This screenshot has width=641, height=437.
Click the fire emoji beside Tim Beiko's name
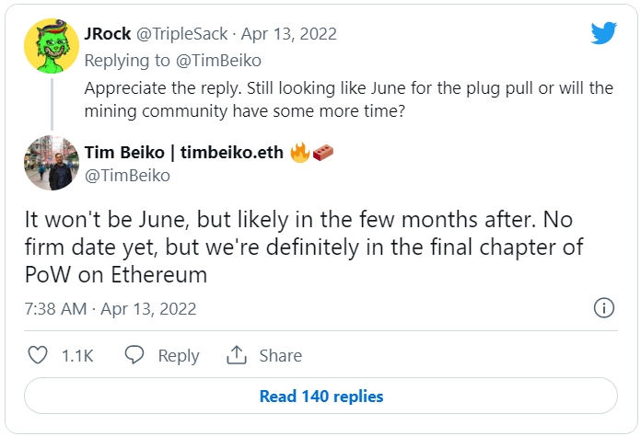(x=300, y=152)
